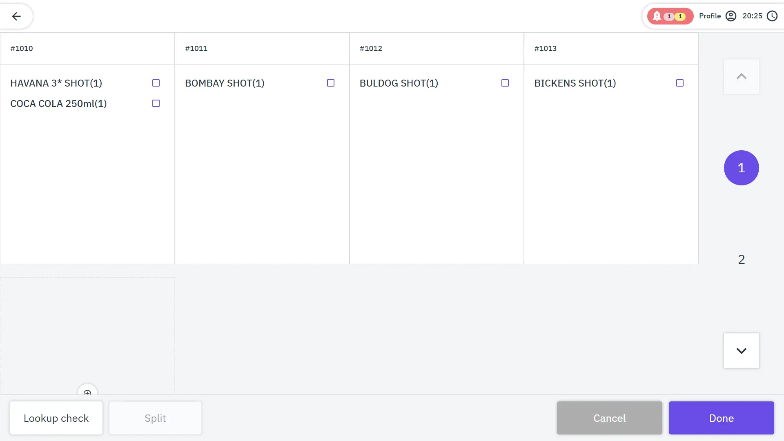Expand page 2 navigation section
Viewport: 784px width, 441px height.
(x=742, y=259)
